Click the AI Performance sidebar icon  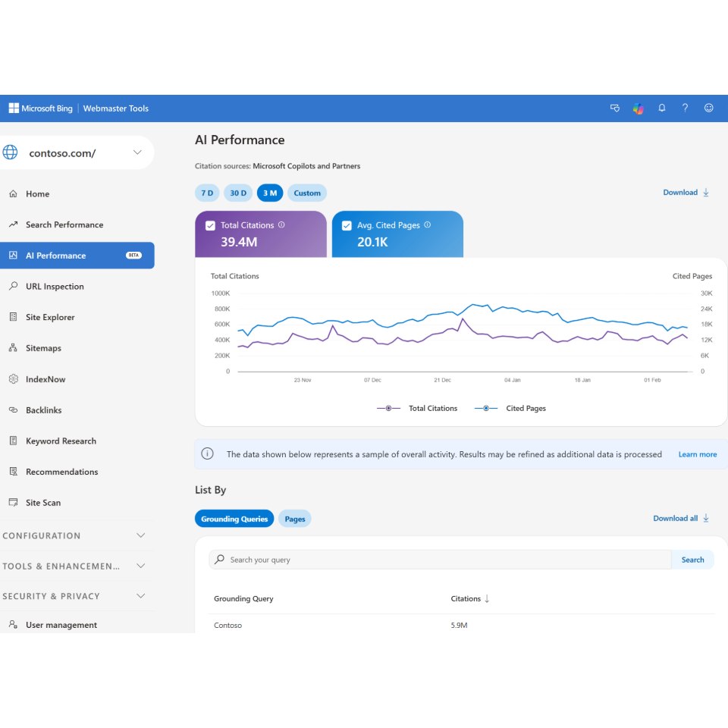point(14,256)
